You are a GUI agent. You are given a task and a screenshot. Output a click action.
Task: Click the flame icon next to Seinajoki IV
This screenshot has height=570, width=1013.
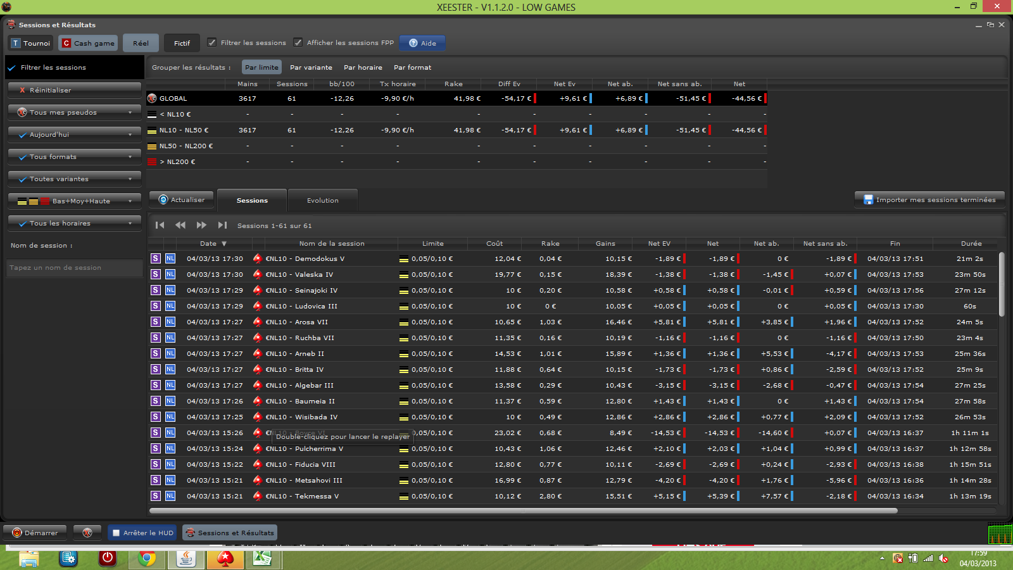257,290
